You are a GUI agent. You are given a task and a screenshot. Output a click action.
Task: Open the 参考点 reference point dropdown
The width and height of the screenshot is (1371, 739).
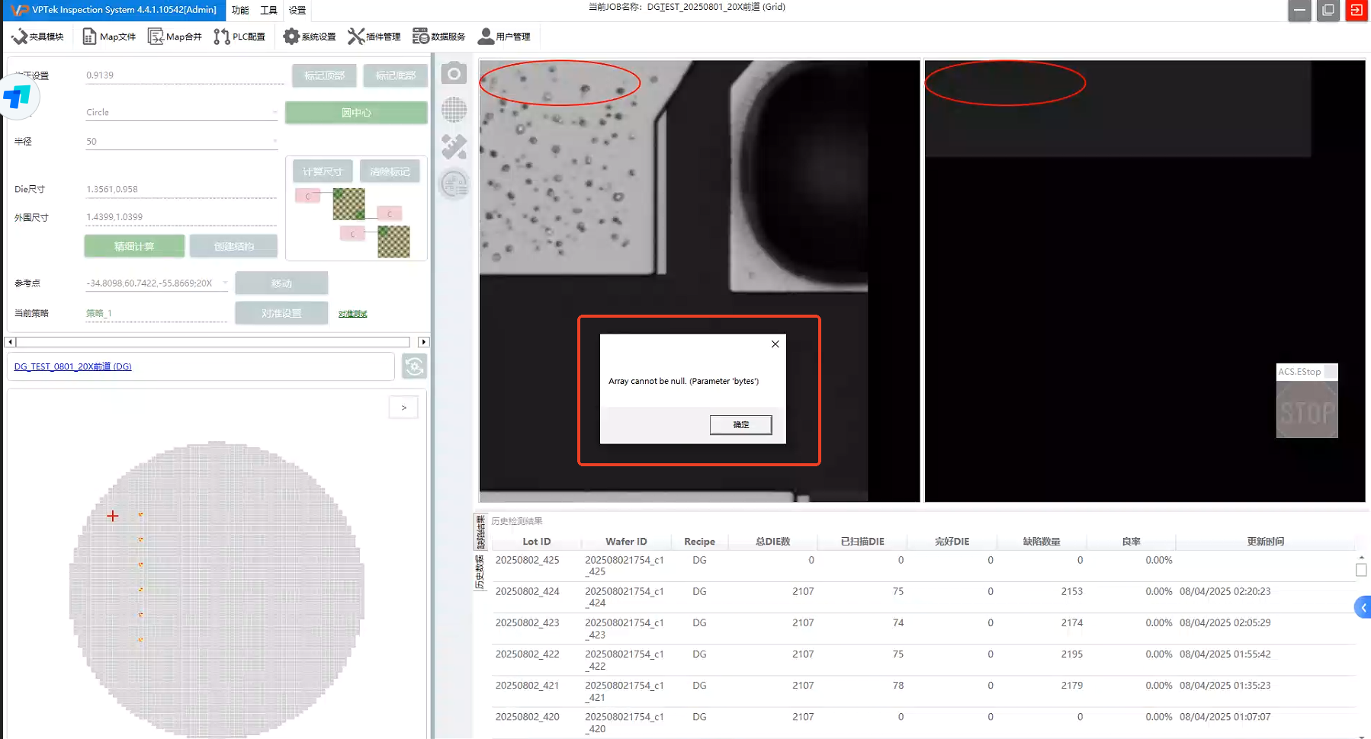pyautogui.click(x=225, y=283)
